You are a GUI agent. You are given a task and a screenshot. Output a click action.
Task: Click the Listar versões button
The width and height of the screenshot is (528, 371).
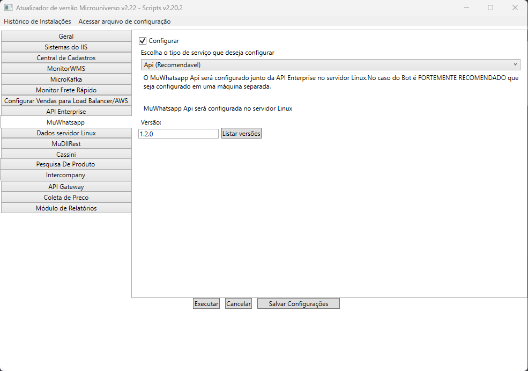coord(241,134)
